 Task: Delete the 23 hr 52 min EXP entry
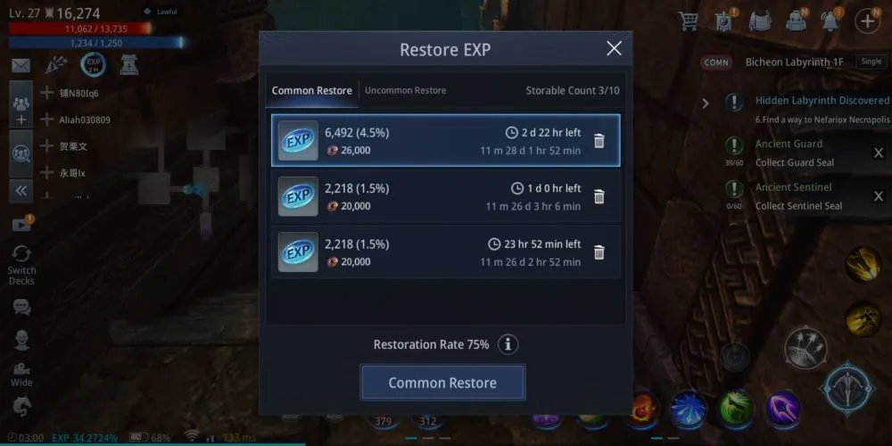tap(599, 252)
